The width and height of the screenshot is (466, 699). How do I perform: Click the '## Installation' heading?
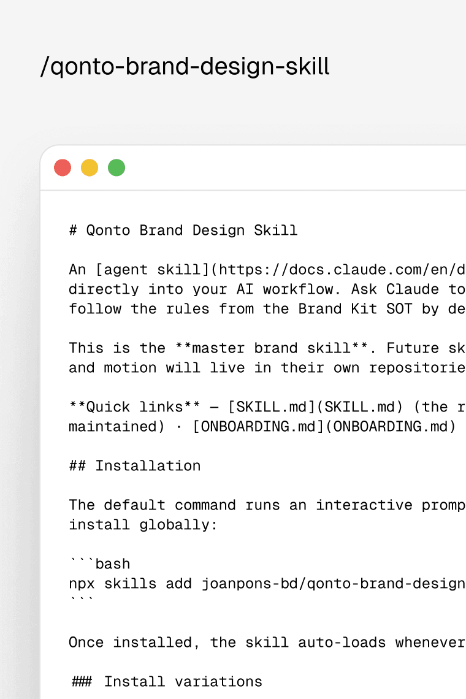coord(135,466)
